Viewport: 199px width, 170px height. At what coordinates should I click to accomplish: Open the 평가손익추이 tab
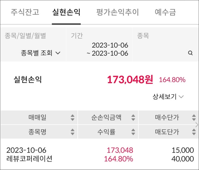pos(118,13)
